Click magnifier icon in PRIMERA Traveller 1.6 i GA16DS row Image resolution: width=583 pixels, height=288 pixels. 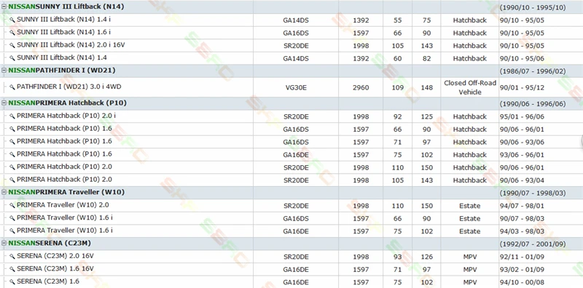tap(12, 218)
